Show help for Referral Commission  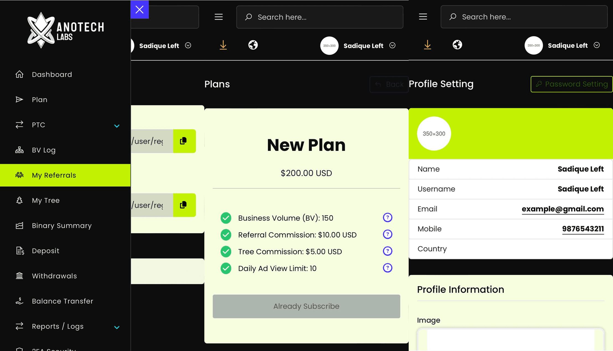[387, 234]
